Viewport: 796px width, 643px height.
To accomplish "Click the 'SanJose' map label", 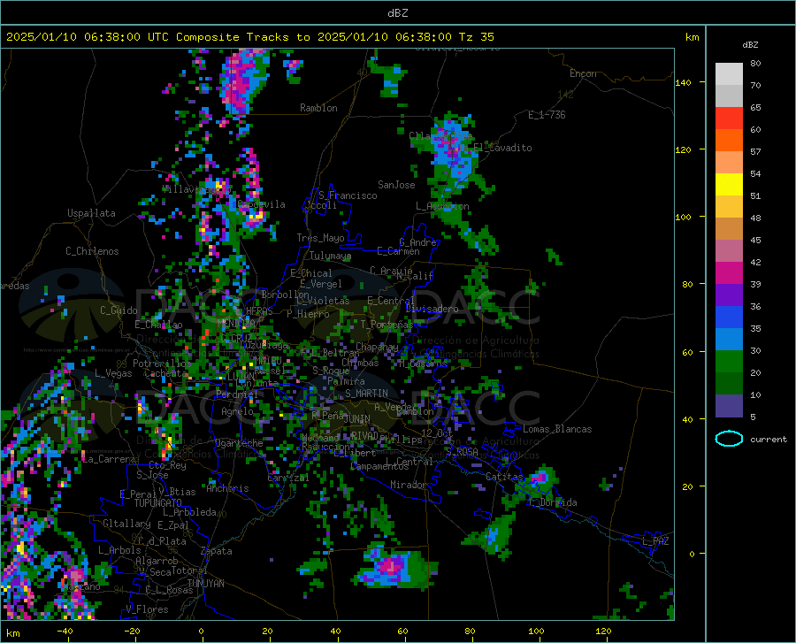I will coord(396,185).
